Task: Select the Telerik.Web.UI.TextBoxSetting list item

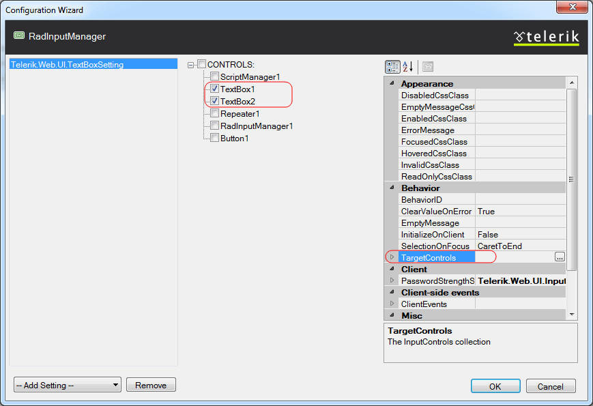Action: tap(93, 64)
